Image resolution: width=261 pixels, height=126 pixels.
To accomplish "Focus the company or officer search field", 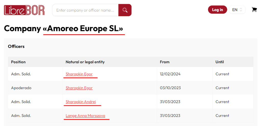I will click(x=85, y=10).
